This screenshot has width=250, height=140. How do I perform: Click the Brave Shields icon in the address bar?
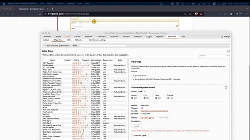196,14
